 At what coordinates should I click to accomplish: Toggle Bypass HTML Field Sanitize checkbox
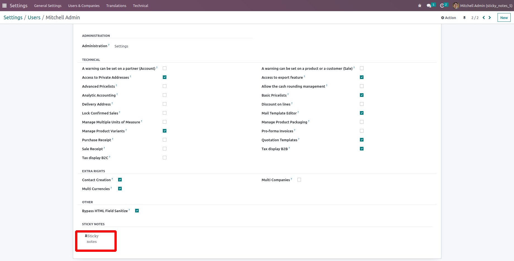(137, 211)
